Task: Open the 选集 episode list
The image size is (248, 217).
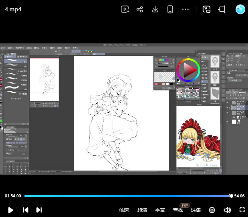Action: (x=196, y=210)
